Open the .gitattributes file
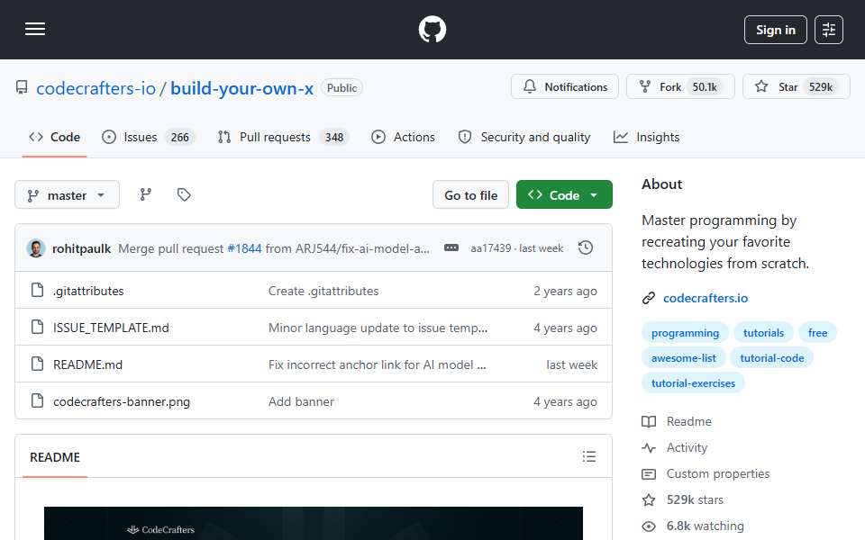This screenshot has height=540, width=865. (88, 291)
